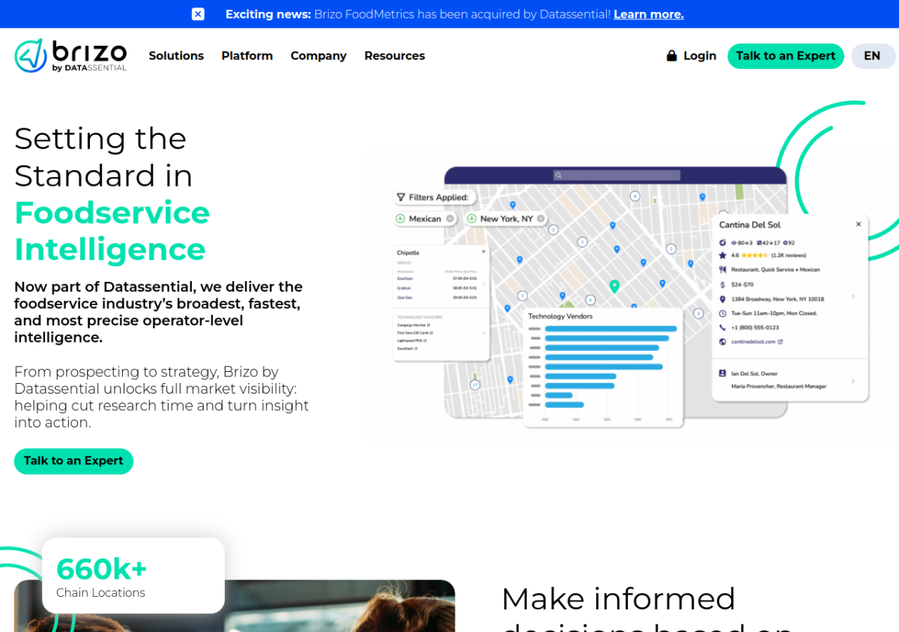
Task: Click the 4.6 star rating with 1.2K reviews
Action: pyautogui.click(x=769, y=256)
